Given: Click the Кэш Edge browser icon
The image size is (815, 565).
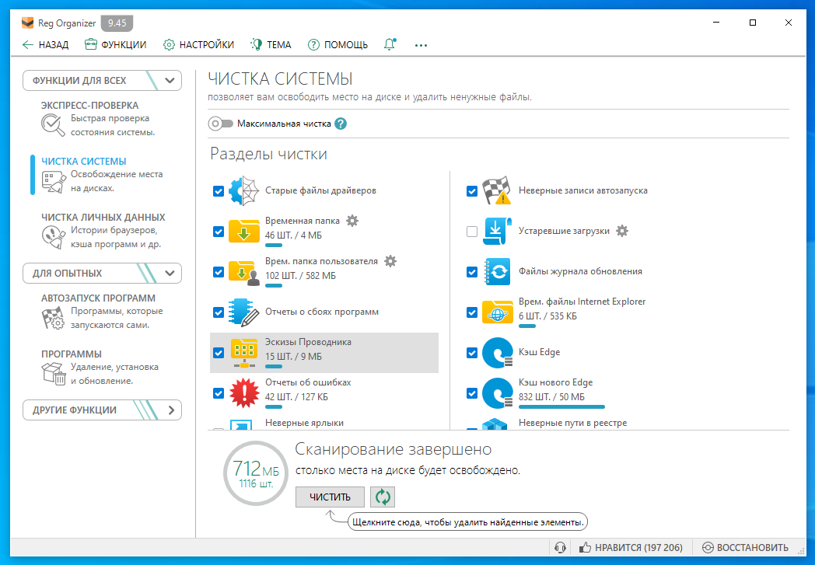Looking at the screenshot, I should [x=496, y=353].
